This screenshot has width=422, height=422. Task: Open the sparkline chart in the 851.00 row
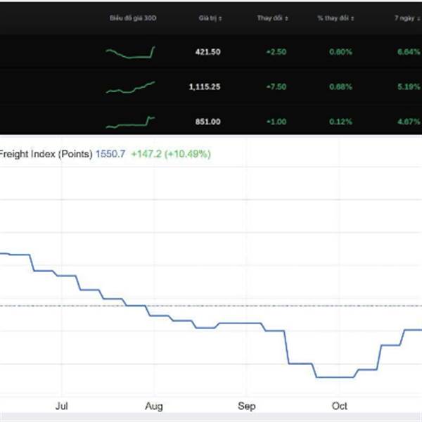(x=131, y=122)
